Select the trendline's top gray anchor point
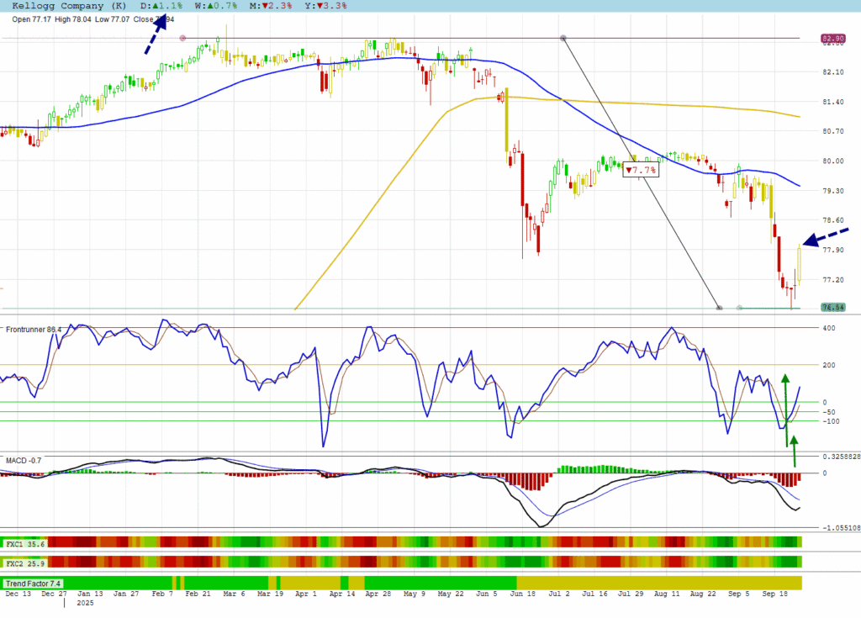 coord(563,39)
